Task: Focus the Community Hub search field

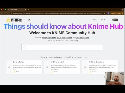Action: 62,47
